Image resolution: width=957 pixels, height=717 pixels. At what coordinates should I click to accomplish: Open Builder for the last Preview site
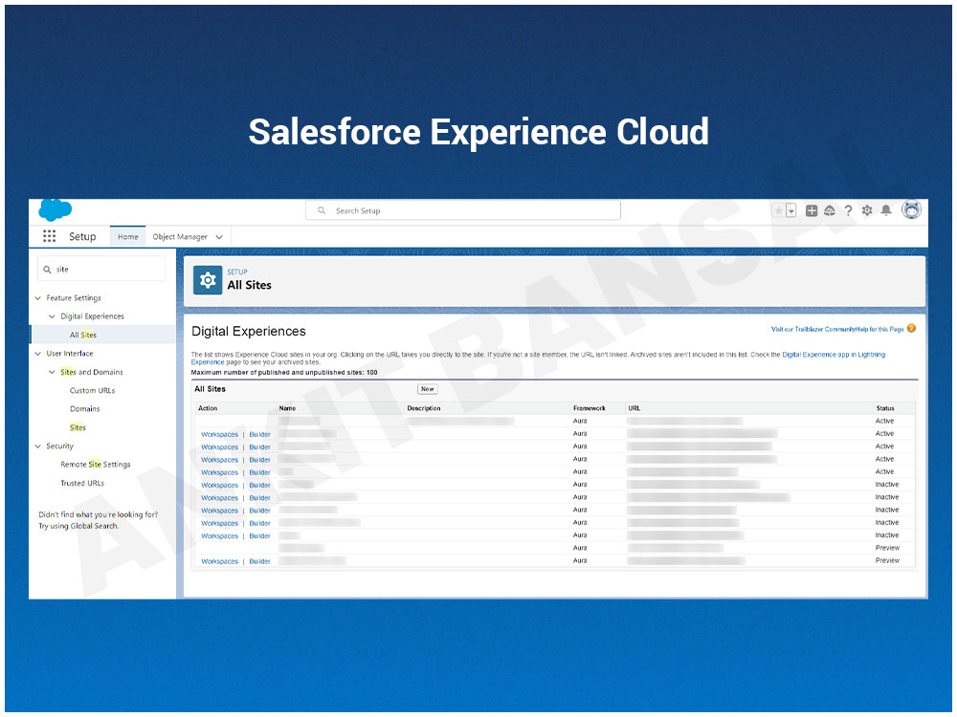259,561
